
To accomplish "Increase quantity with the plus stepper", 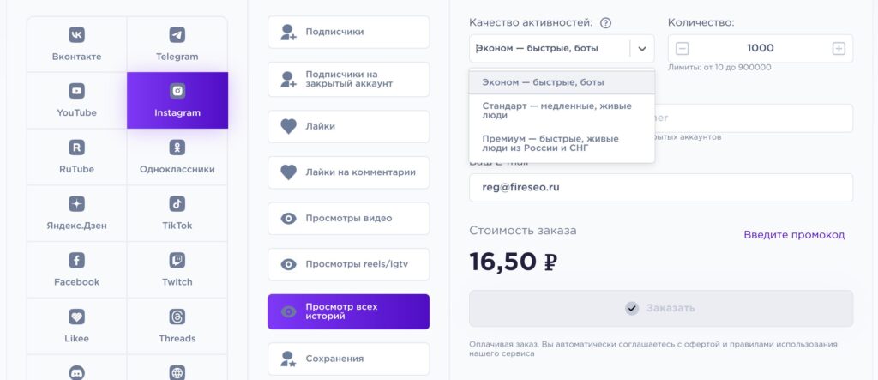I will click(839, 49).
